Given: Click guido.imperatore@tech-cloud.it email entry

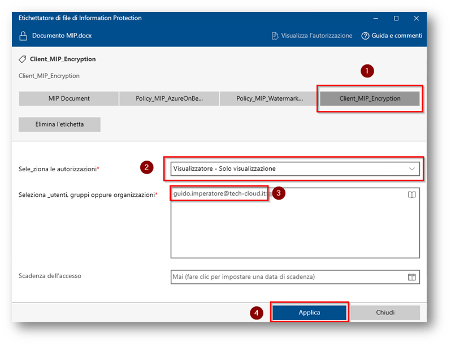Looking at the screenshot, I should coord(220,193).
